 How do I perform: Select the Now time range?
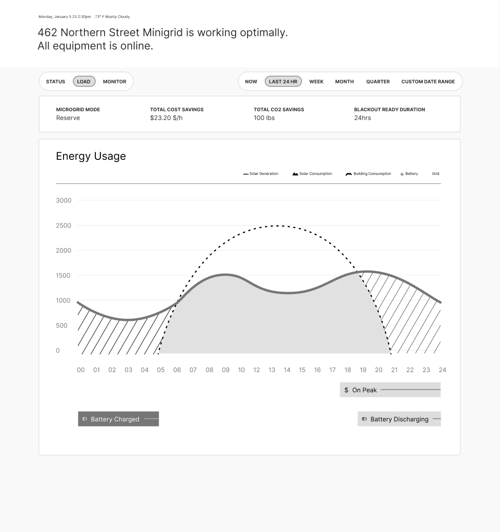point(251,81)
